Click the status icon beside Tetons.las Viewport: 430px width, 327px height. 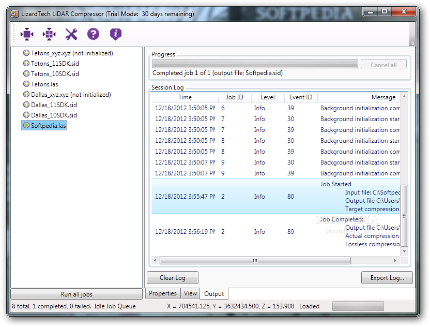point(26,84)
